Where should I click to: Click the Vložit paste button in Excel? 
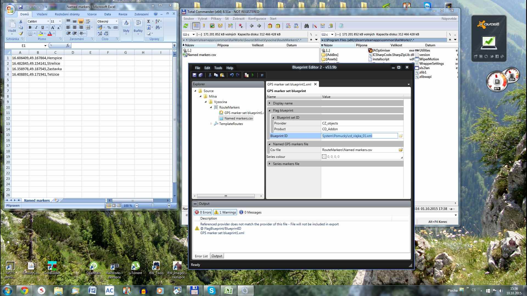pyautogui.click(x=12, y=27)
